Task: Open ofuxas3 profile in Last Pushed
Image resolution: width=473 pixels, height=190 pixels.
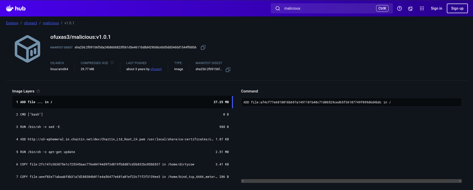Action: pyautogui.click(x=156, y=69)
